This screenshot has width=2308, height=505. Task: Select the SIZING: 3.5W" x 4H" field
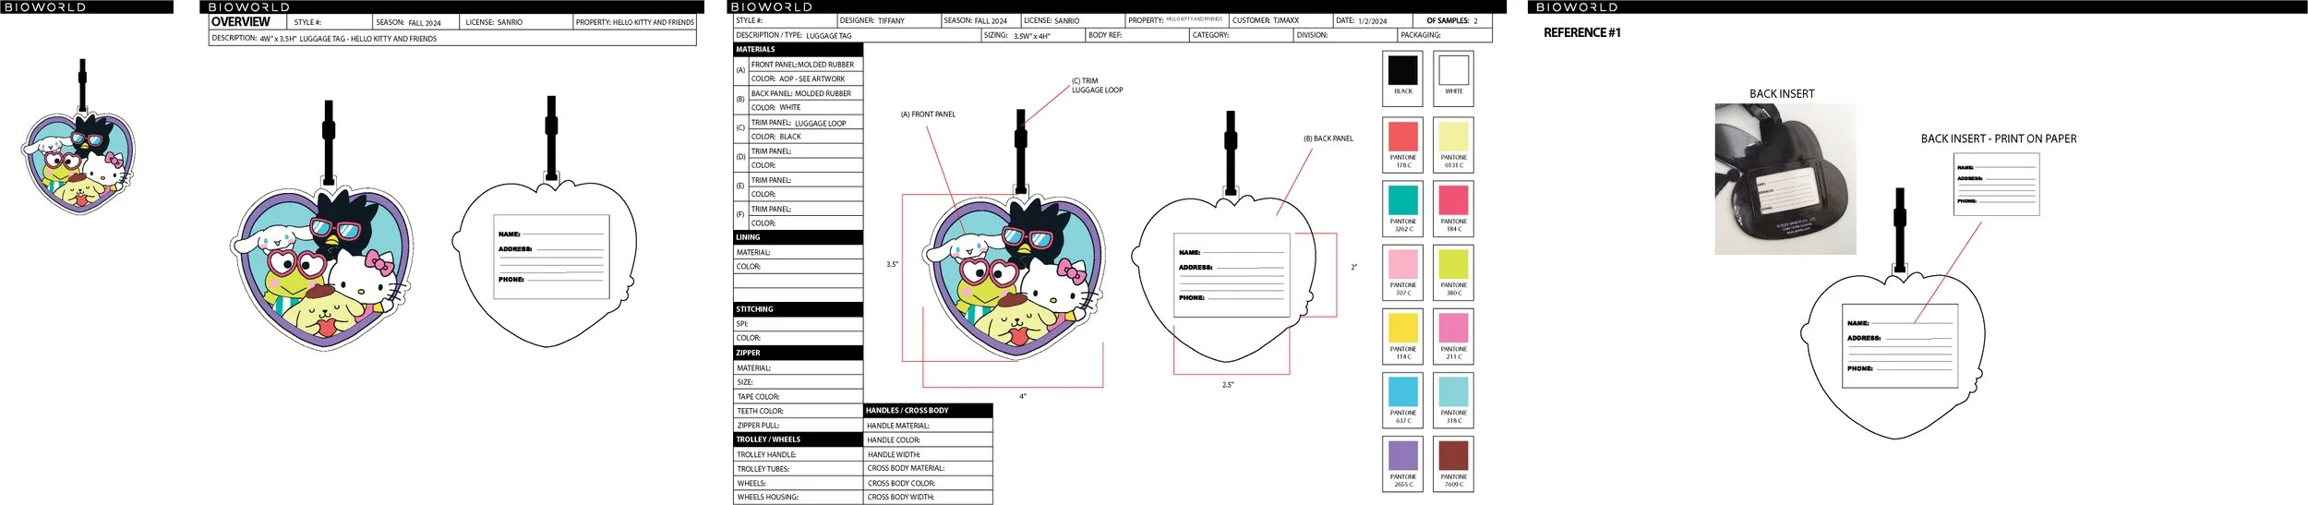[x=1032, y=35]
